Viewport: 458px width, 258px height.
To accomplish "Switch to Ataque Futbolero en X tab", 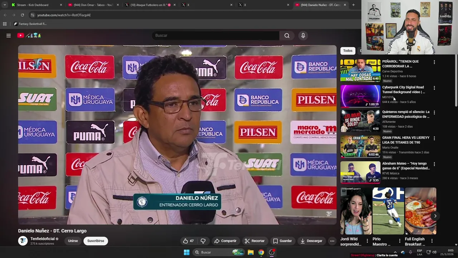I will tap(150, 5).
